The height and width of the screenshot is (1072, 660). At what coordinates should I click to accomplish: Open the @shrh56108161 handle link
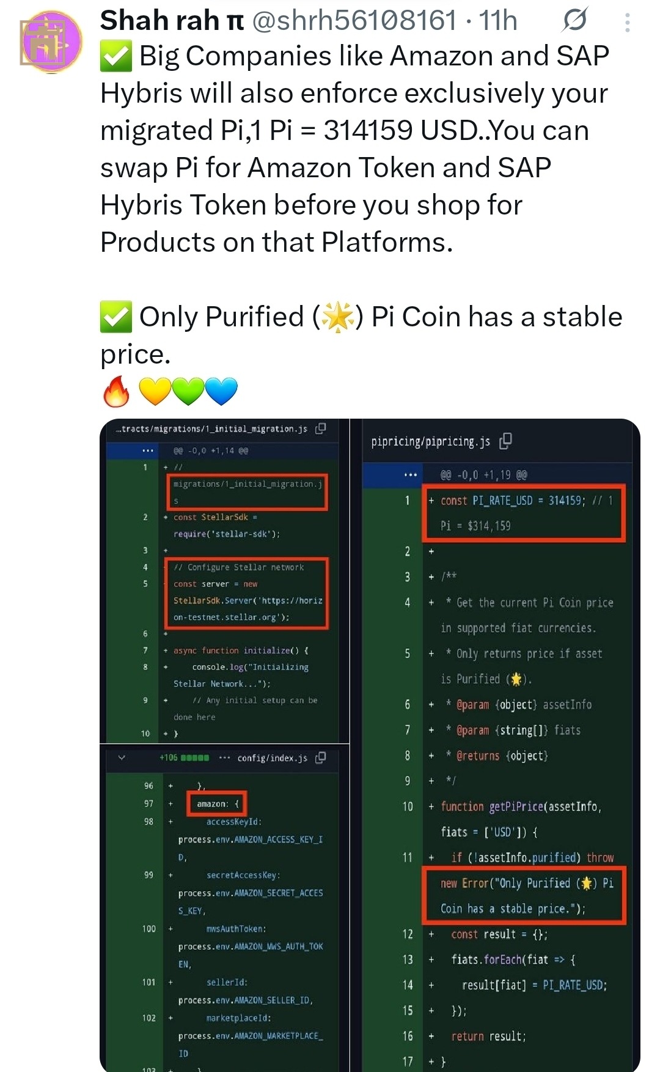point(354,21)
